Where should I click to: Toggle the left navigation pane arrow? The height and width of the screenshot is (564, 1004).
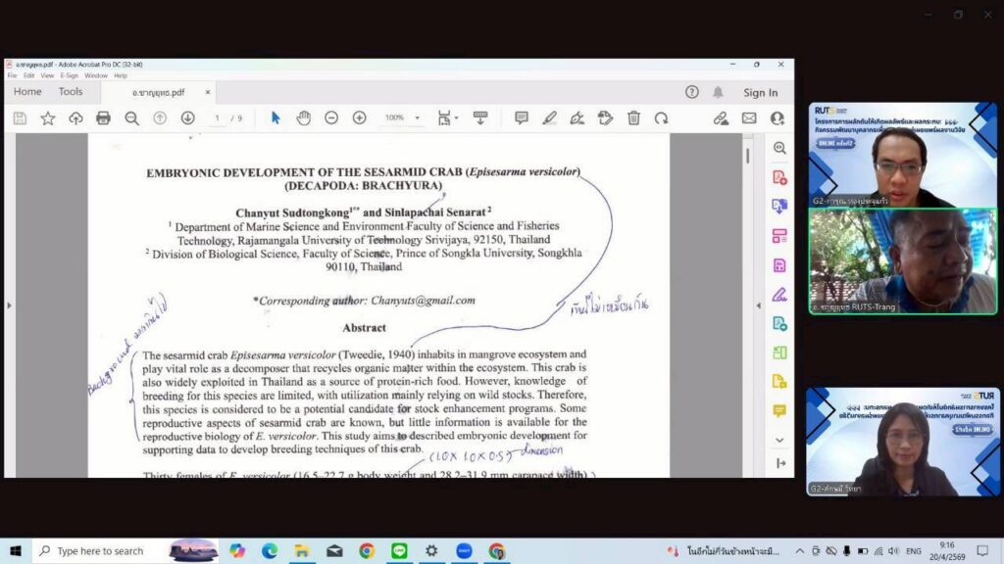pyautogui.click(x=10, y=305)
